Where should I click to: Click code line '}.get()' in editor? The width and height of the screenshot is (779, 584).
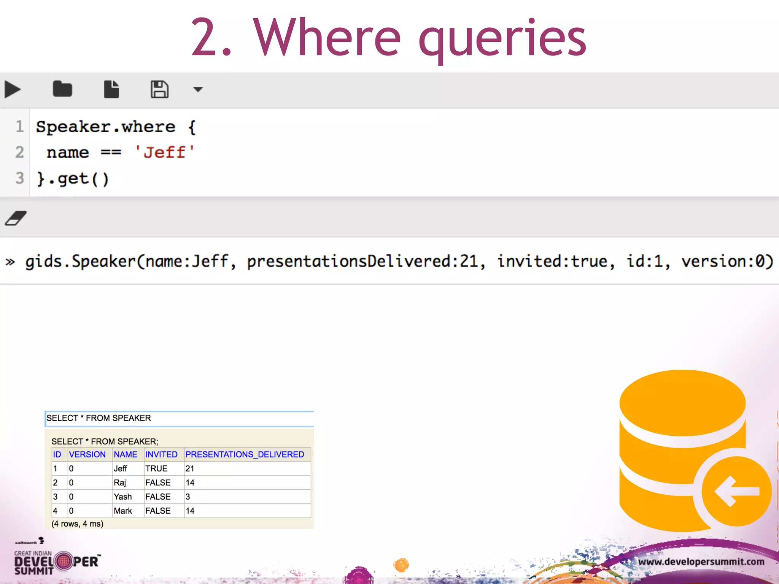[x=73, y=179]
